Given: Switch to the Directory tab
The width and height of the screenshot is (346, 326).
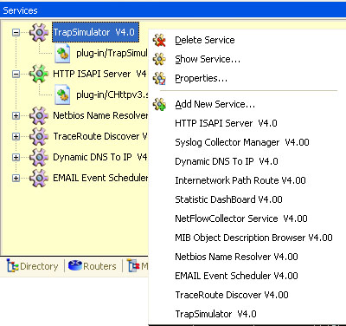Looking at the screenshot, I should point(33,266).
